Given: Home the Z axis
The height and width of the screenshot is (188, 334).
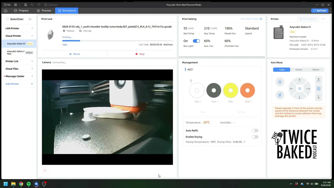Looking at the screenshot, I should pos(319,89).
